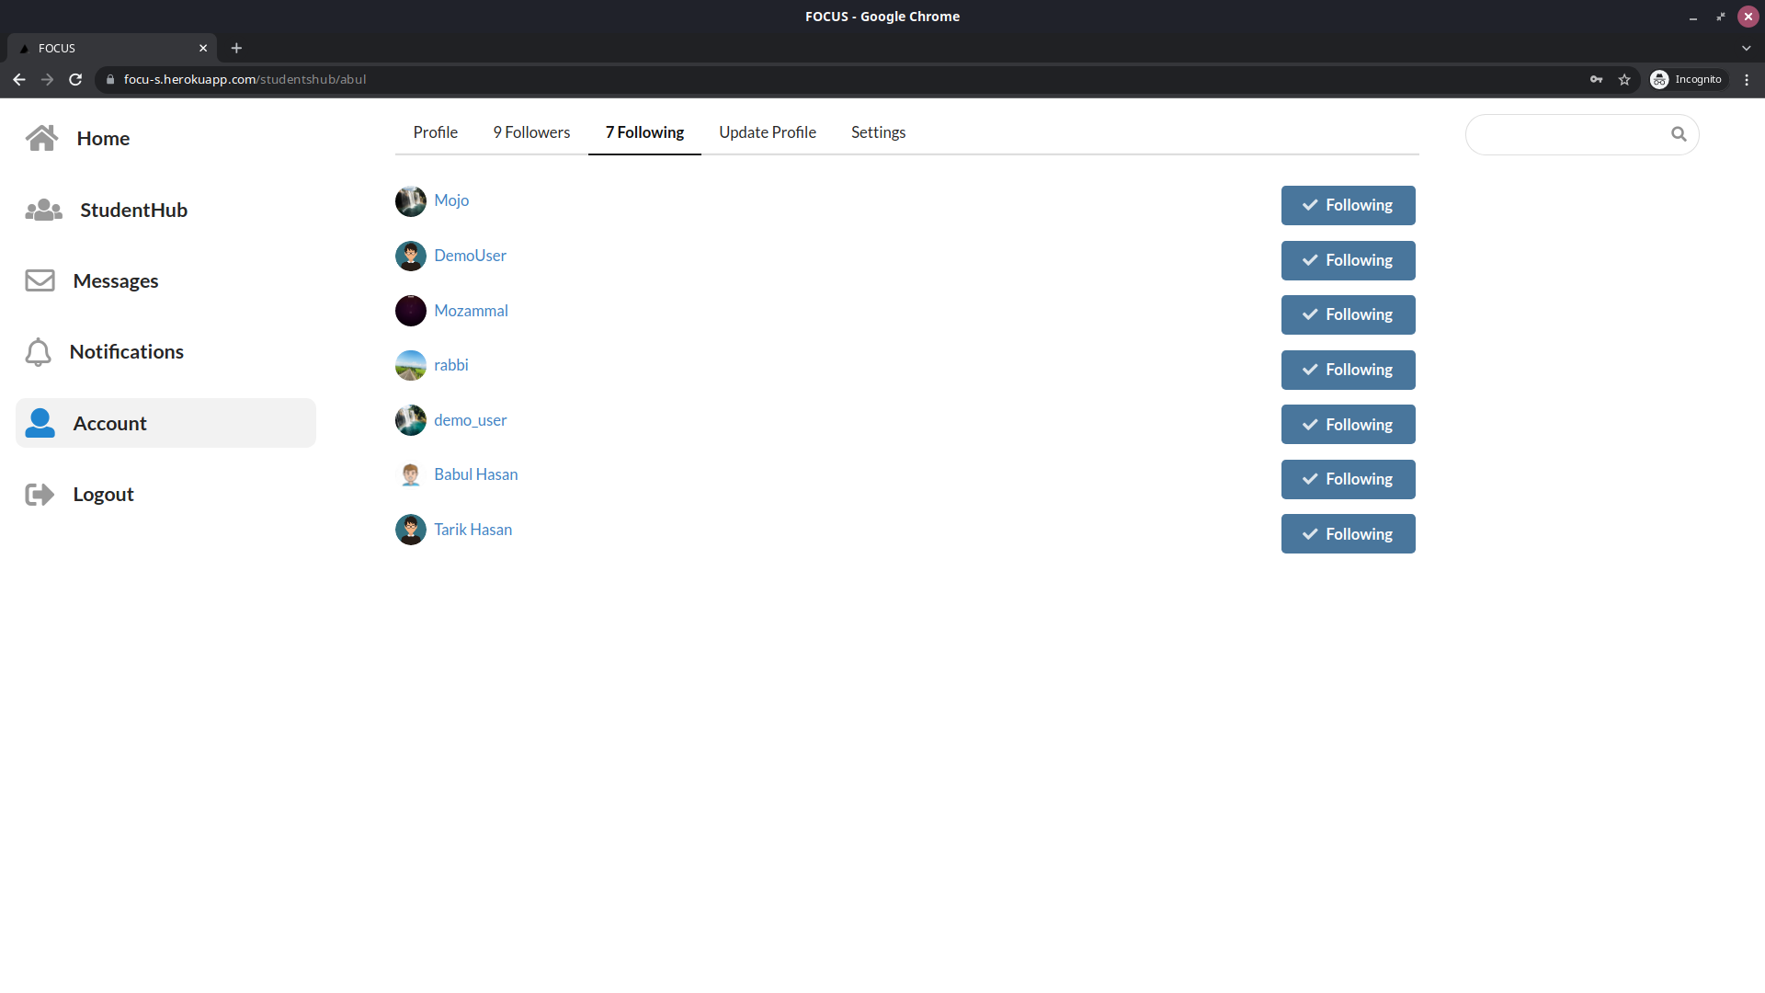1765x993 pixels.
Task: Open Messages via the envelope icon
Action: 40,280
